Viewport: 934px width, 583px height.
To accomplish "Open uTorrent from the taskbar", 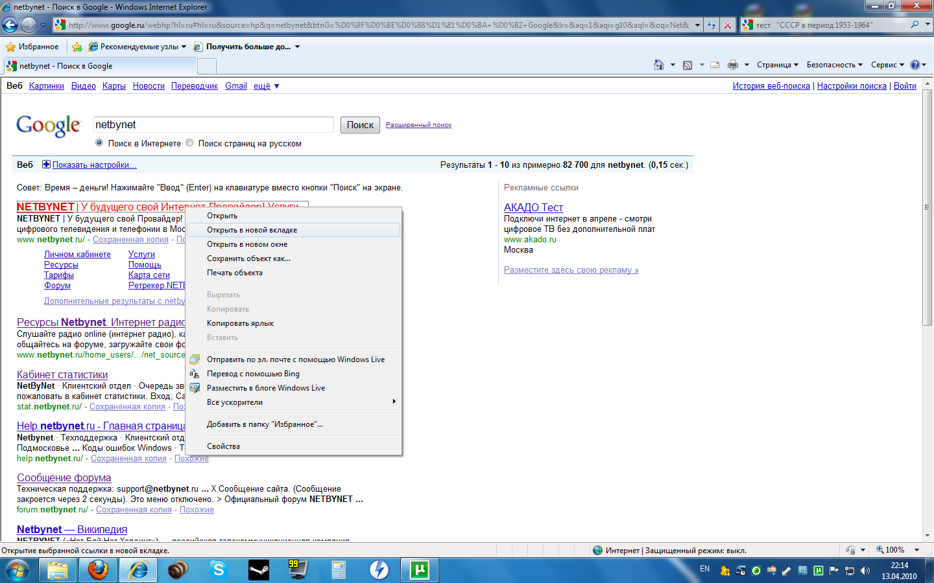I will 420,570.
